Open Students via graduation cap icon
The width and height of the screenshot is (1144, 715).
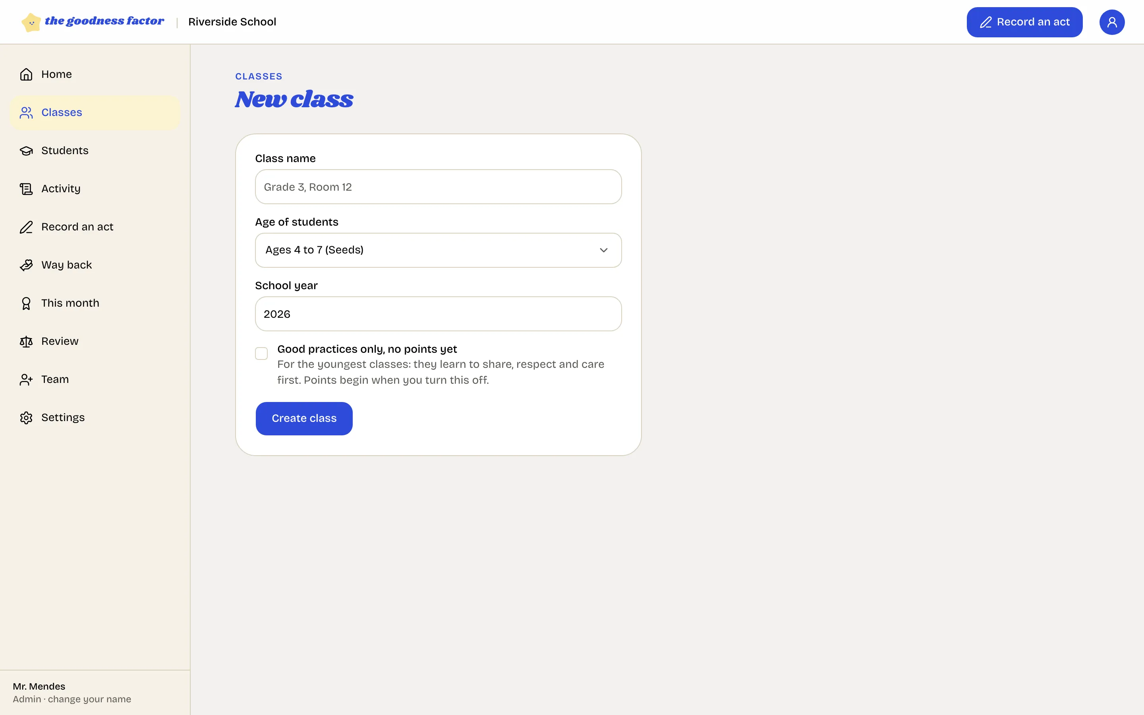click(x=26, y=151)
